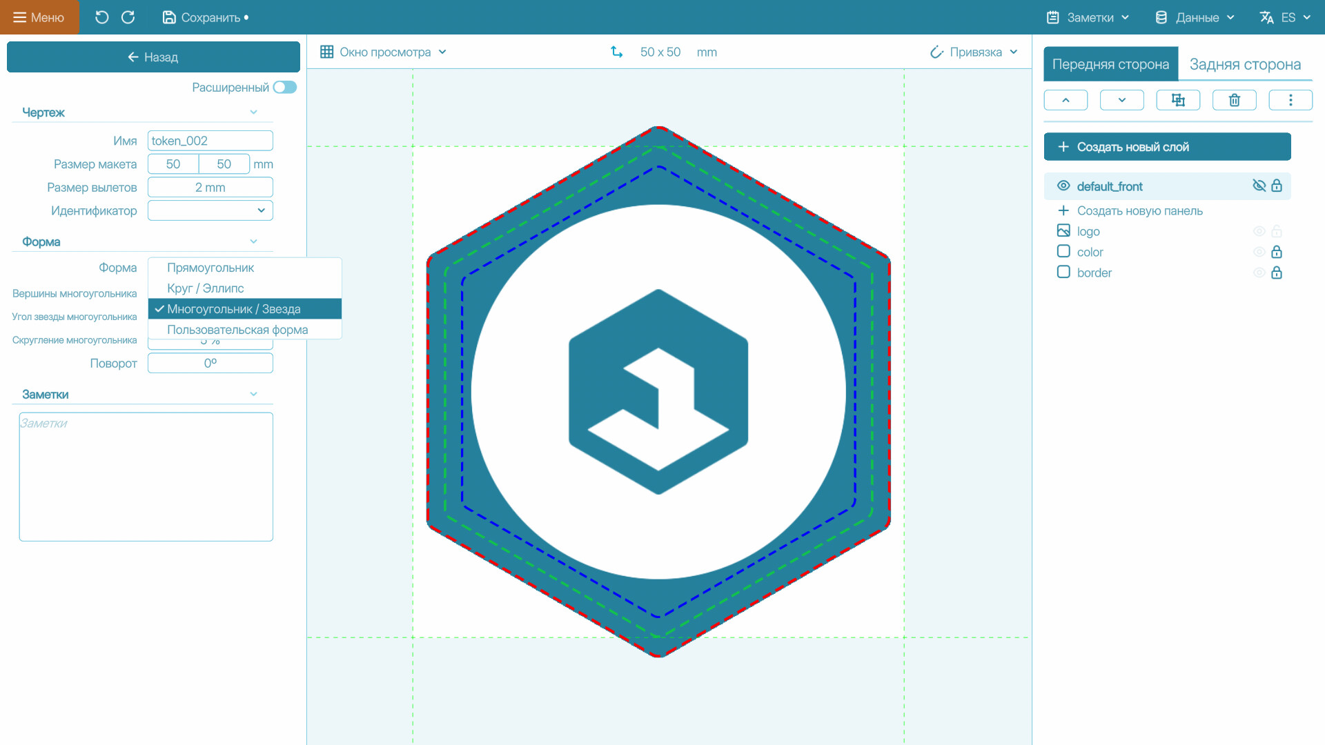Click the Заметки notes text area
The width and height of the screenshot is (1325, 745).
146,477
